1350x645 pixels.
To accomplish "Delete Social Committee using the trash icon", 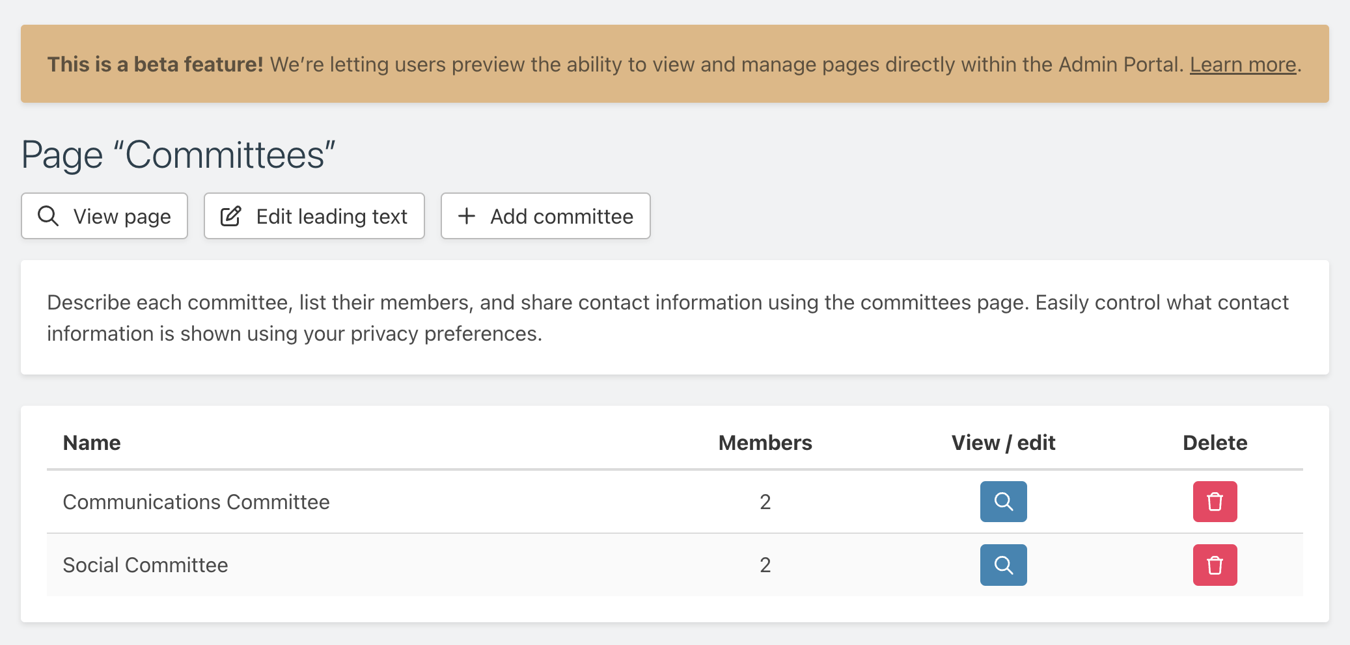I will (x=1215, y=565).
